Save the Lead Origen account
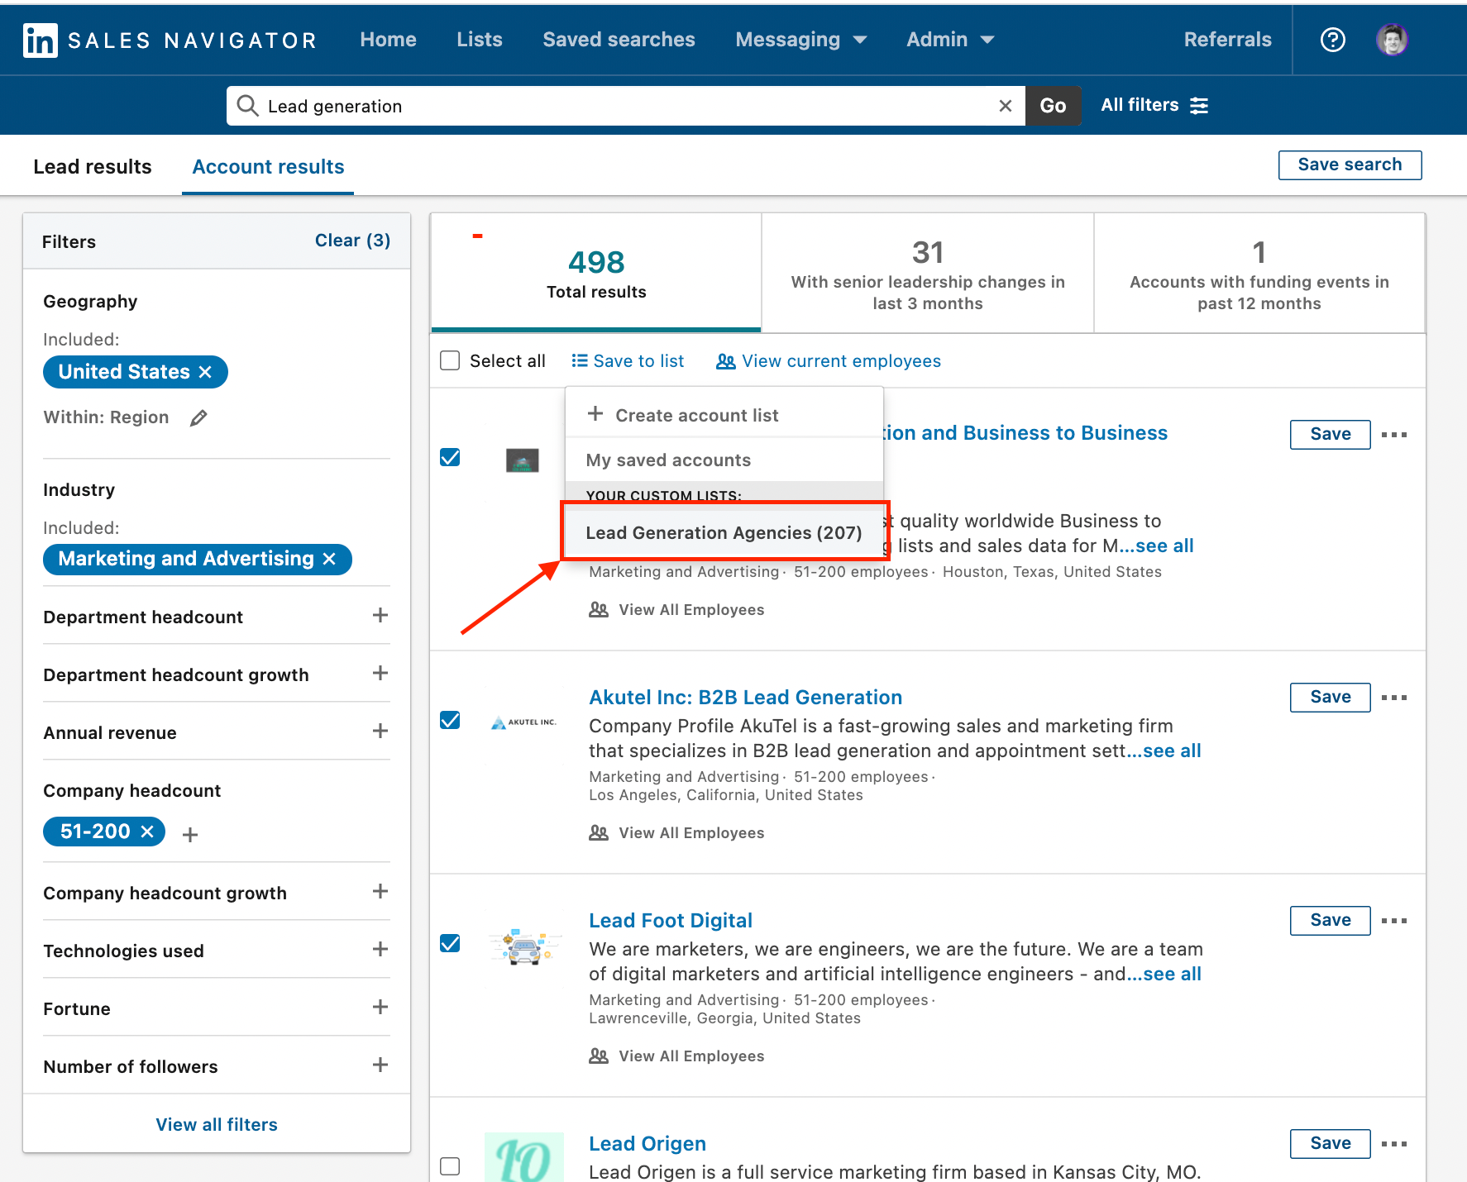The width and height of the screenshot is (1467, 1182). [1330, 1144]
